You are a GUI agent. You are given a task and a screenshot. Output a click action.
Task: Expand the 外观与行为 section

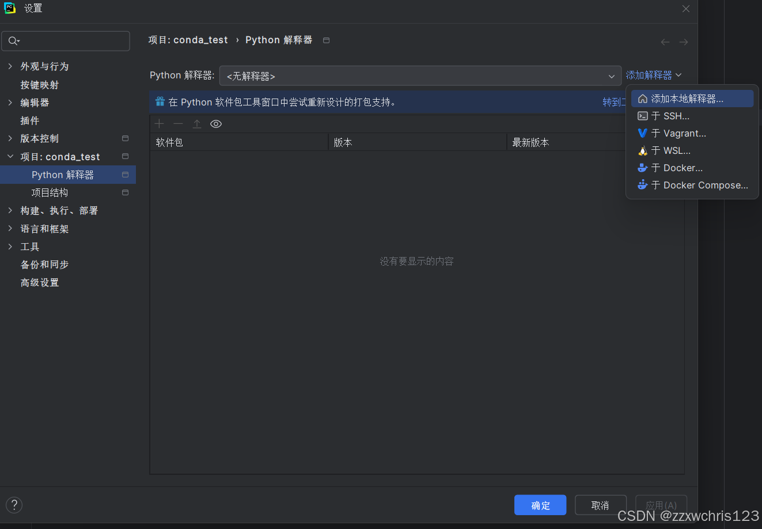[x=10, y=66]
